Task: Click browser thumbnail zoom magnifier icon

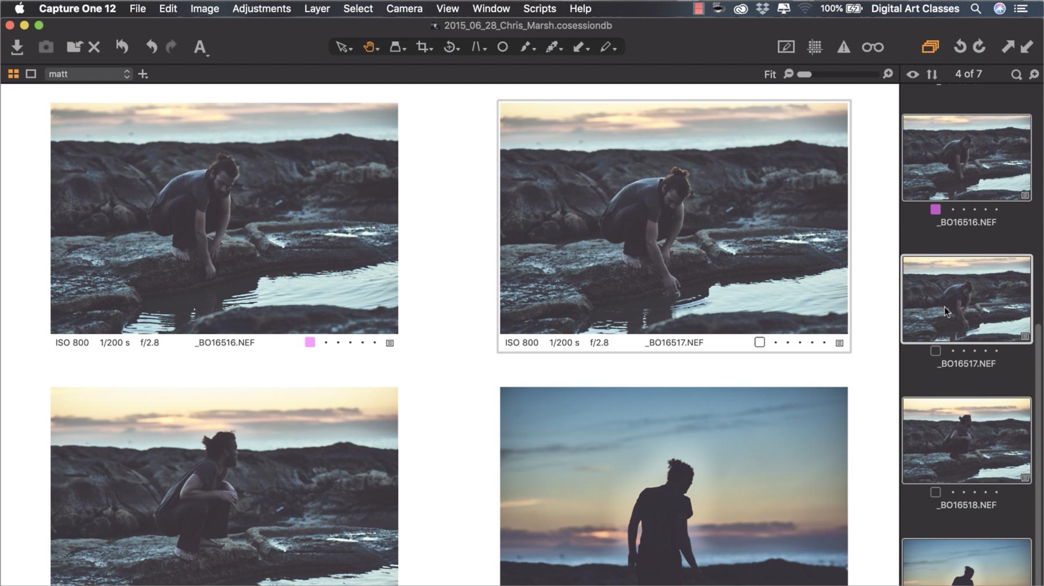Action: (x=1034, y=74)
